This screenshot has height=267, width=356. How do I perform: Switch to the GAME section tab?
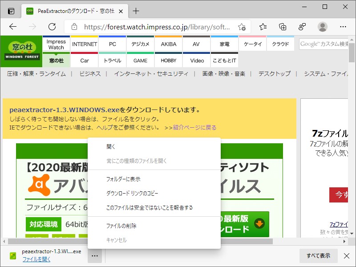tap(140, 60)
